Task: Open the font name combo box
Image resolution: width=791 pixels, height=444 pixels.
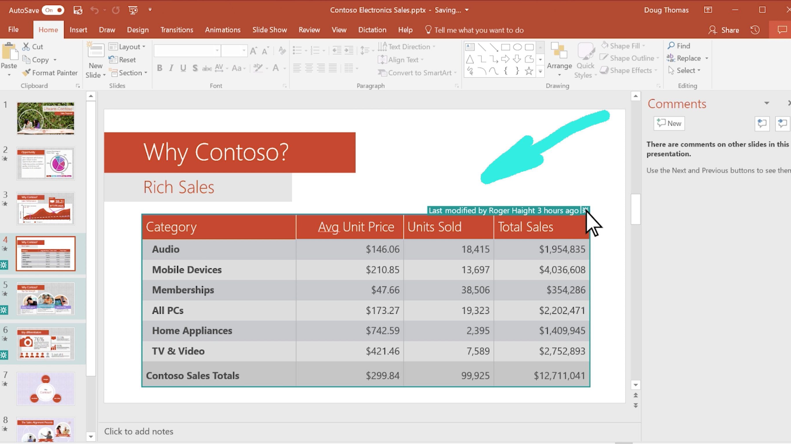Action: click(x=187, y=50)
